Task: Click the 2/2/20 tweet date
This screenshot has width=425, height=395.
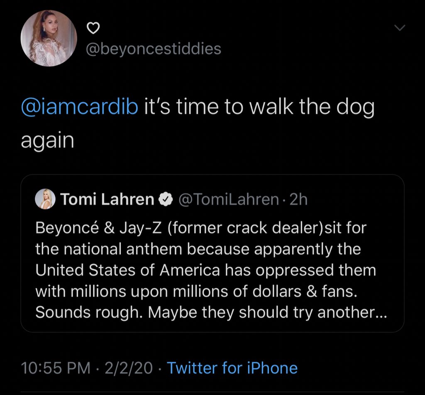Action: (129, 368)
